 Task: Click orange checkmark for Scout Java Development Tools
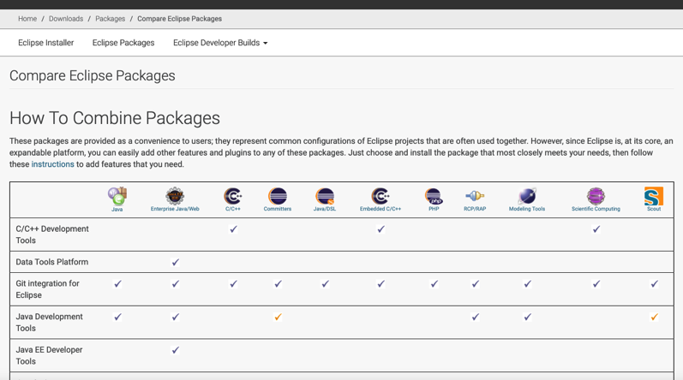(654, 318)
